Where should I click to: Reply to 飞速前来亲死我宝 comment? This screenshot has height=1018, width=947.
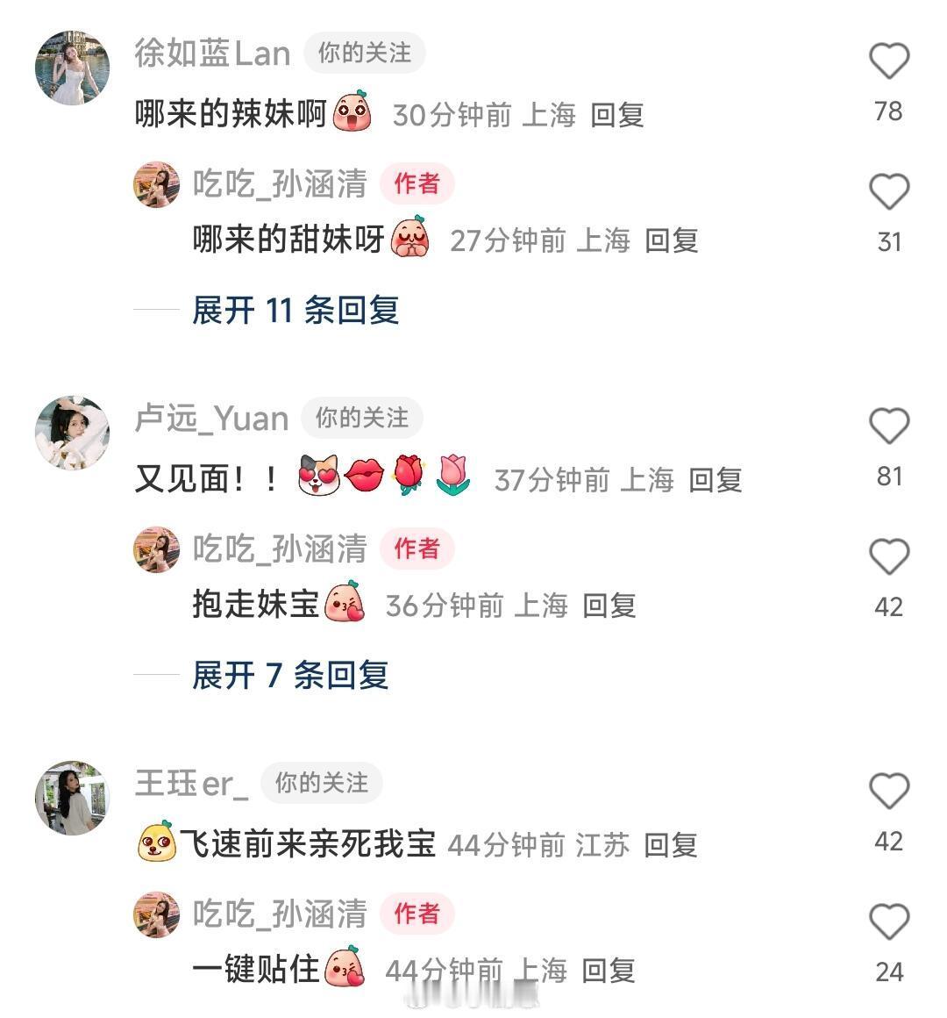point(671,845)
